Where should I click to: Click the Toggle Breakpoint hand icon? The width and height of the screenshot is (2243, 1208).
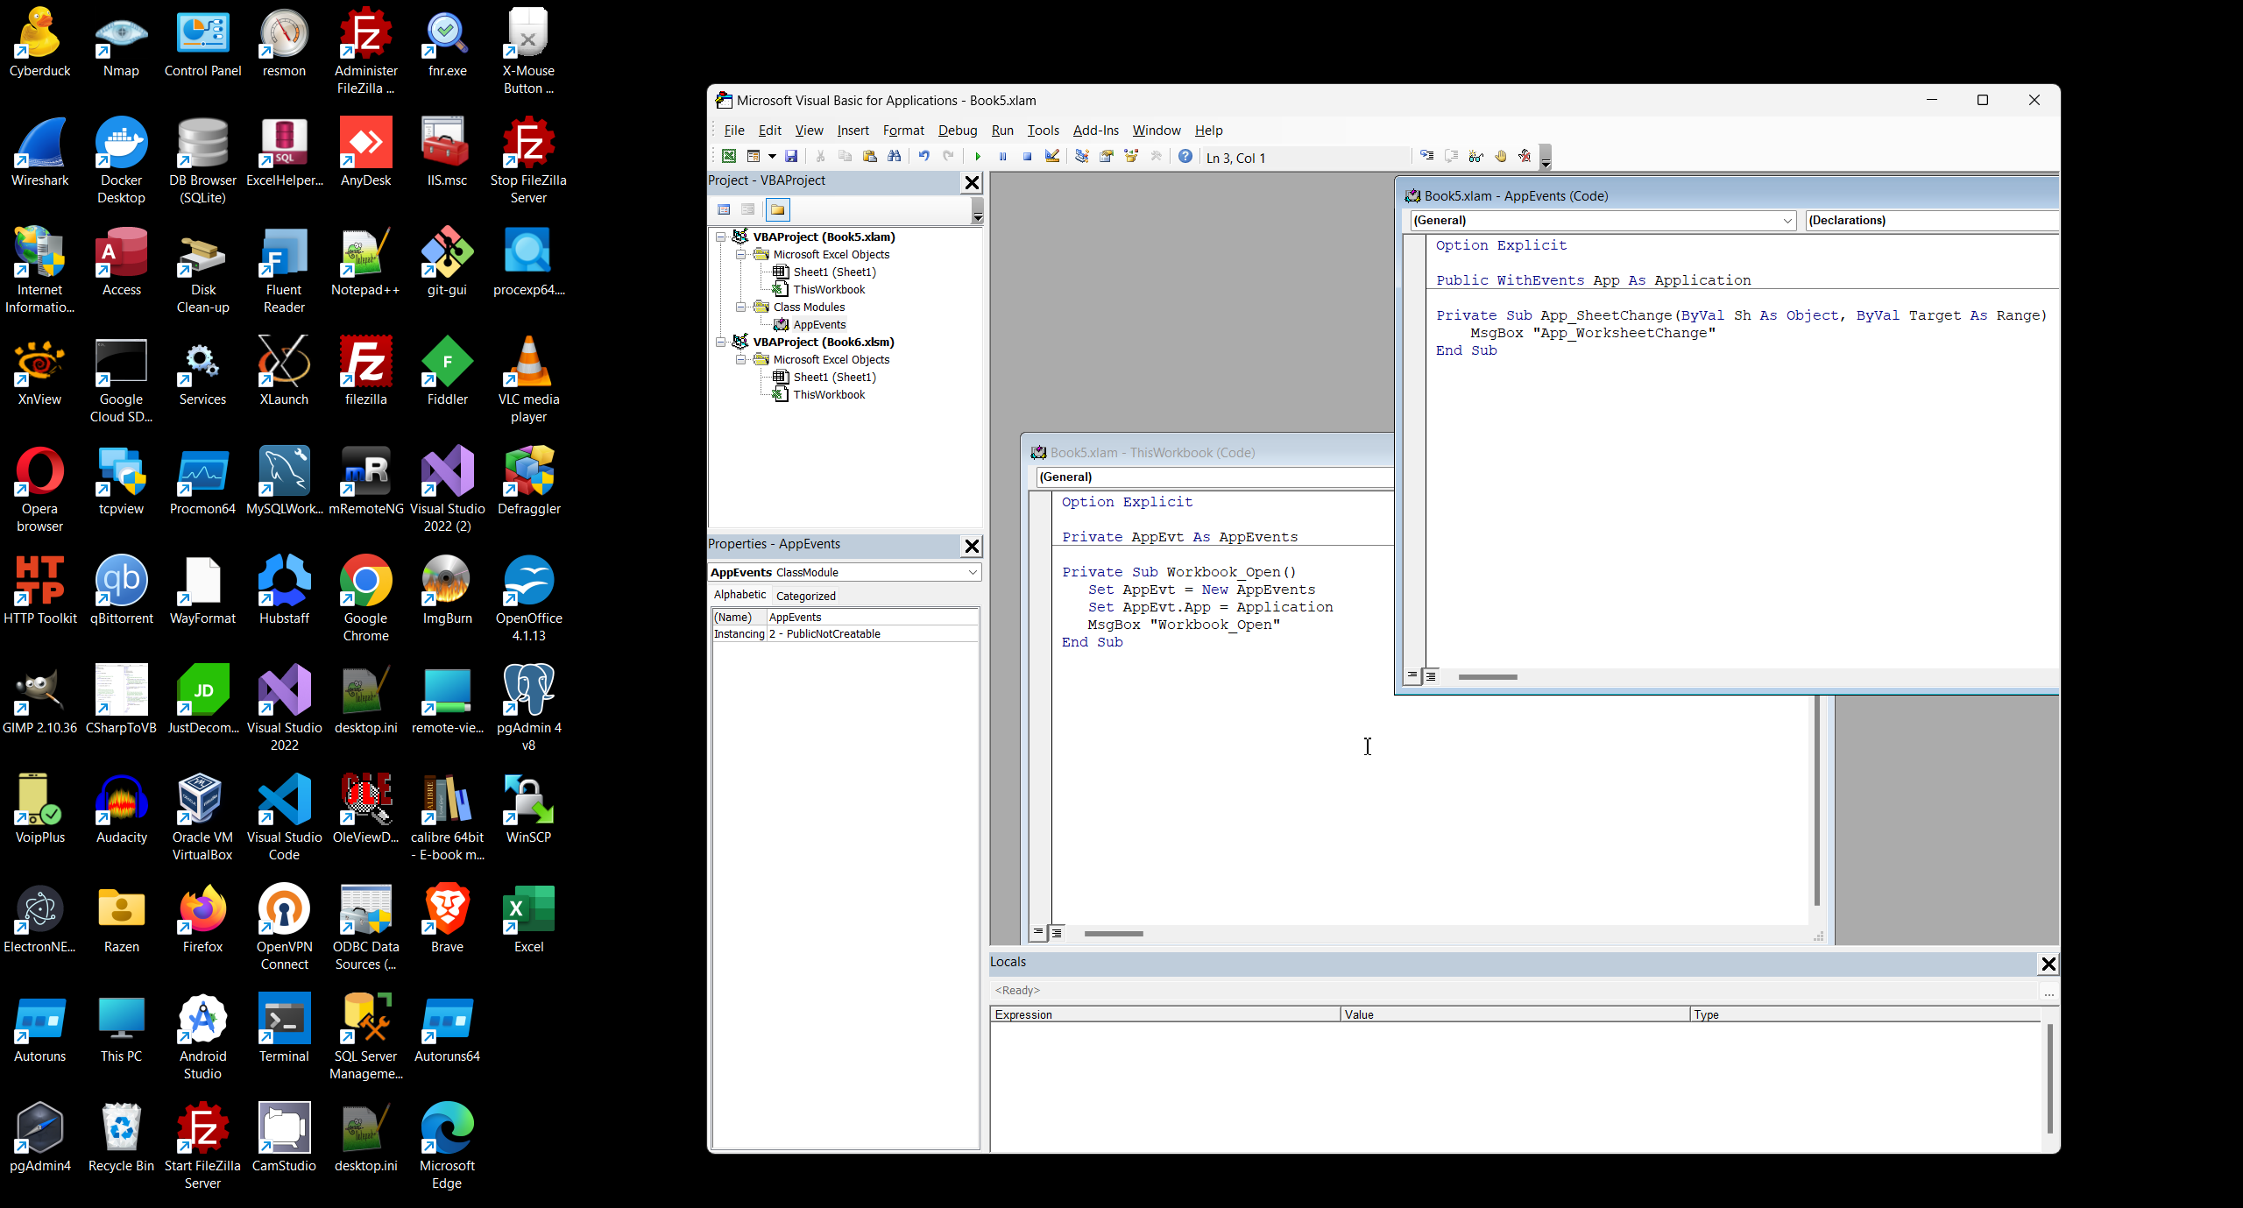click(x=1501, y=156)
